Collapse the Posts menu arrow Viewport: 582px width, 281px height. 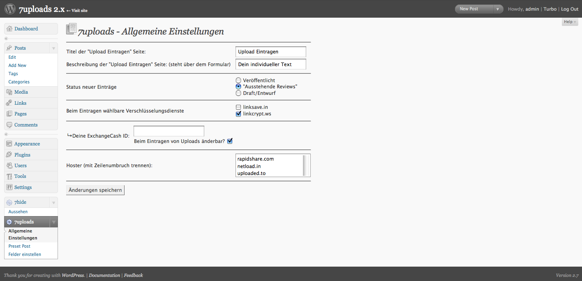pyautogui.click(x=53, y=48)
